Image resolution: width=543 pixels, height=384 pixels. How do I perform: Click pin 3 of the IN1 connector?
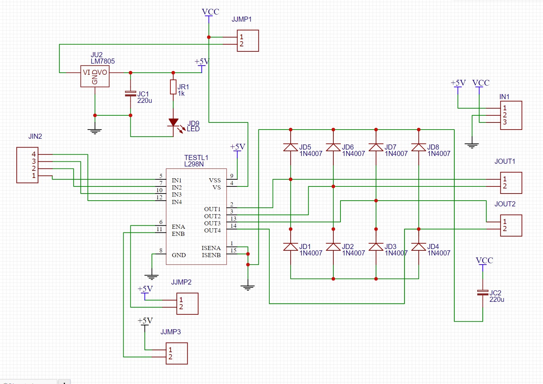(x=505, y=122)
